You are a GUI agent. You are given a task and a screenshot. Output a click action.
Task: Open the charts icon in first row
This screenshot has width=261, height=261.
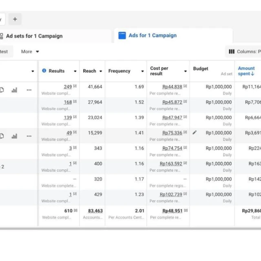coord(15,90)
